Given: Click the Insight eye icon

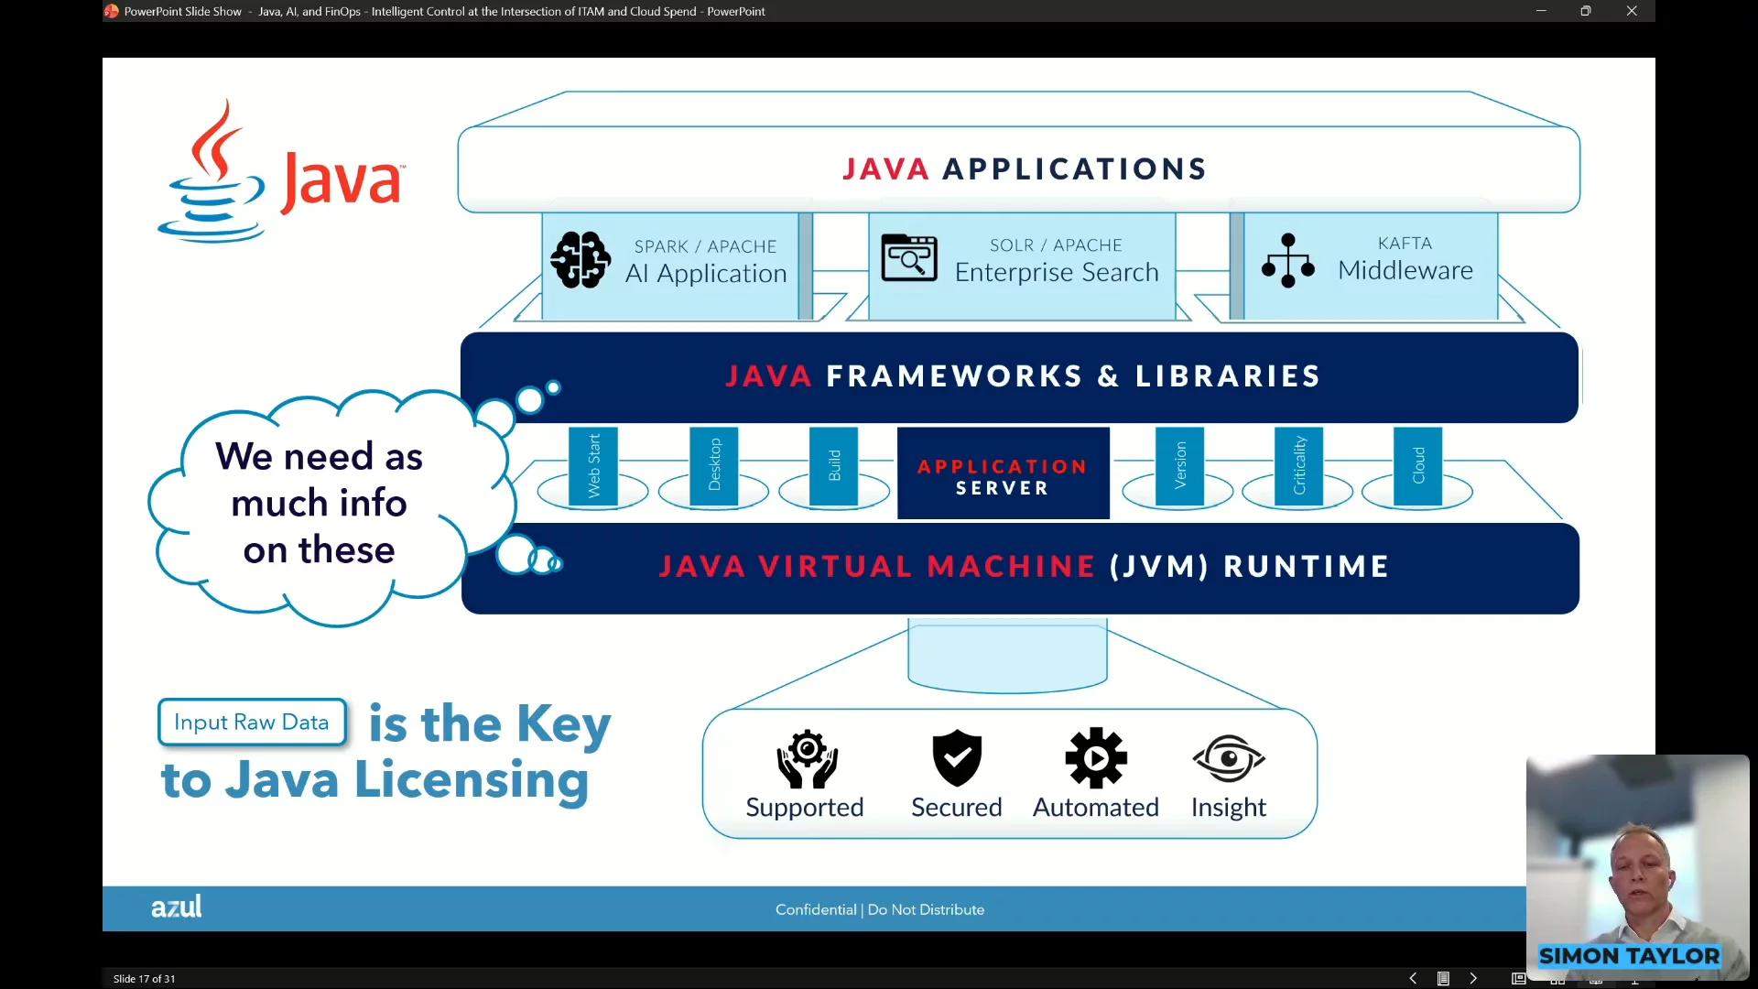Looking at the screenshot, I should click(1228, 758).
